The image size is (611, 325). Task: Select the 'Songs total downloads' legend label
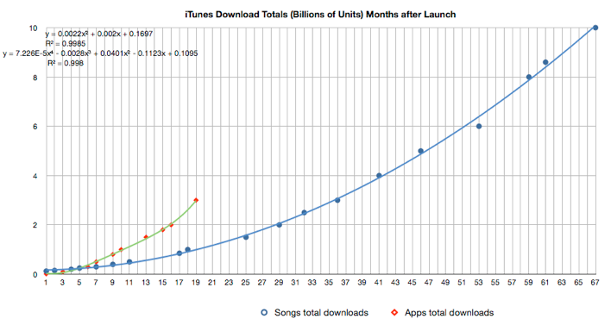click(321, 313)
